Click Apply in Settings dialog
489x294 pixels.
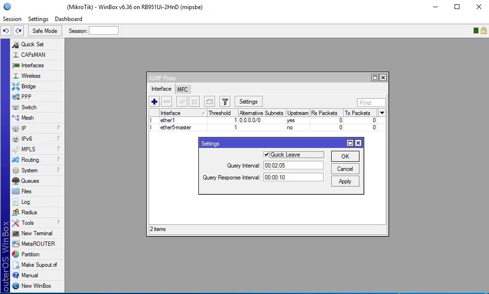pos(345,181)
